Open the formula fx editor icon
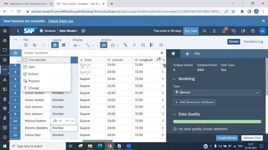 tap(134, 45)
